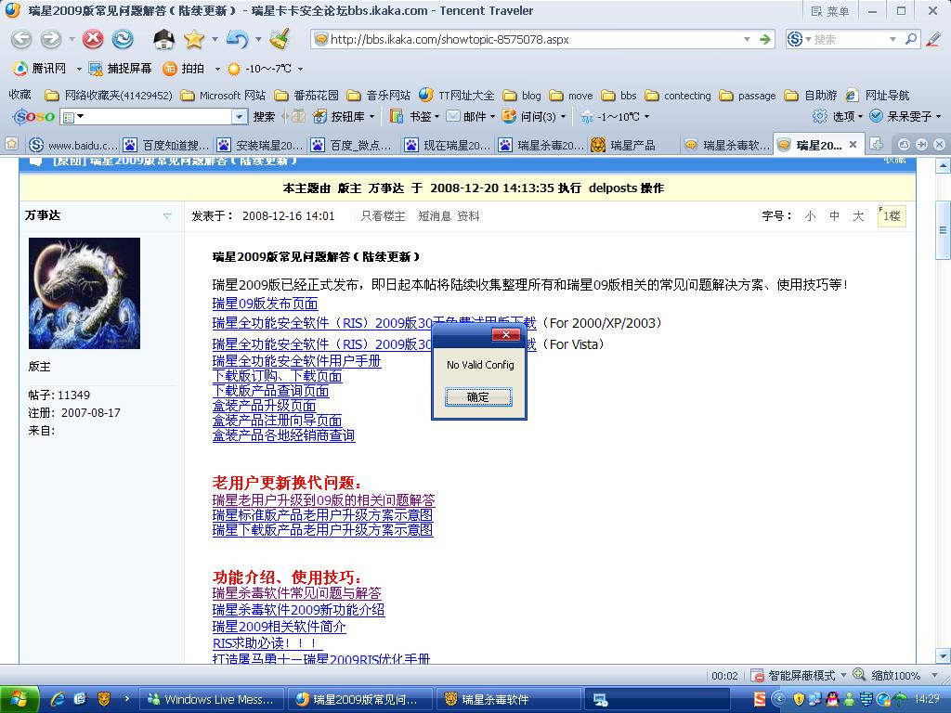Screen dimensions: 951x713
Task: Close the active 瑞星20... tab
Action: [x=853, y=144]
